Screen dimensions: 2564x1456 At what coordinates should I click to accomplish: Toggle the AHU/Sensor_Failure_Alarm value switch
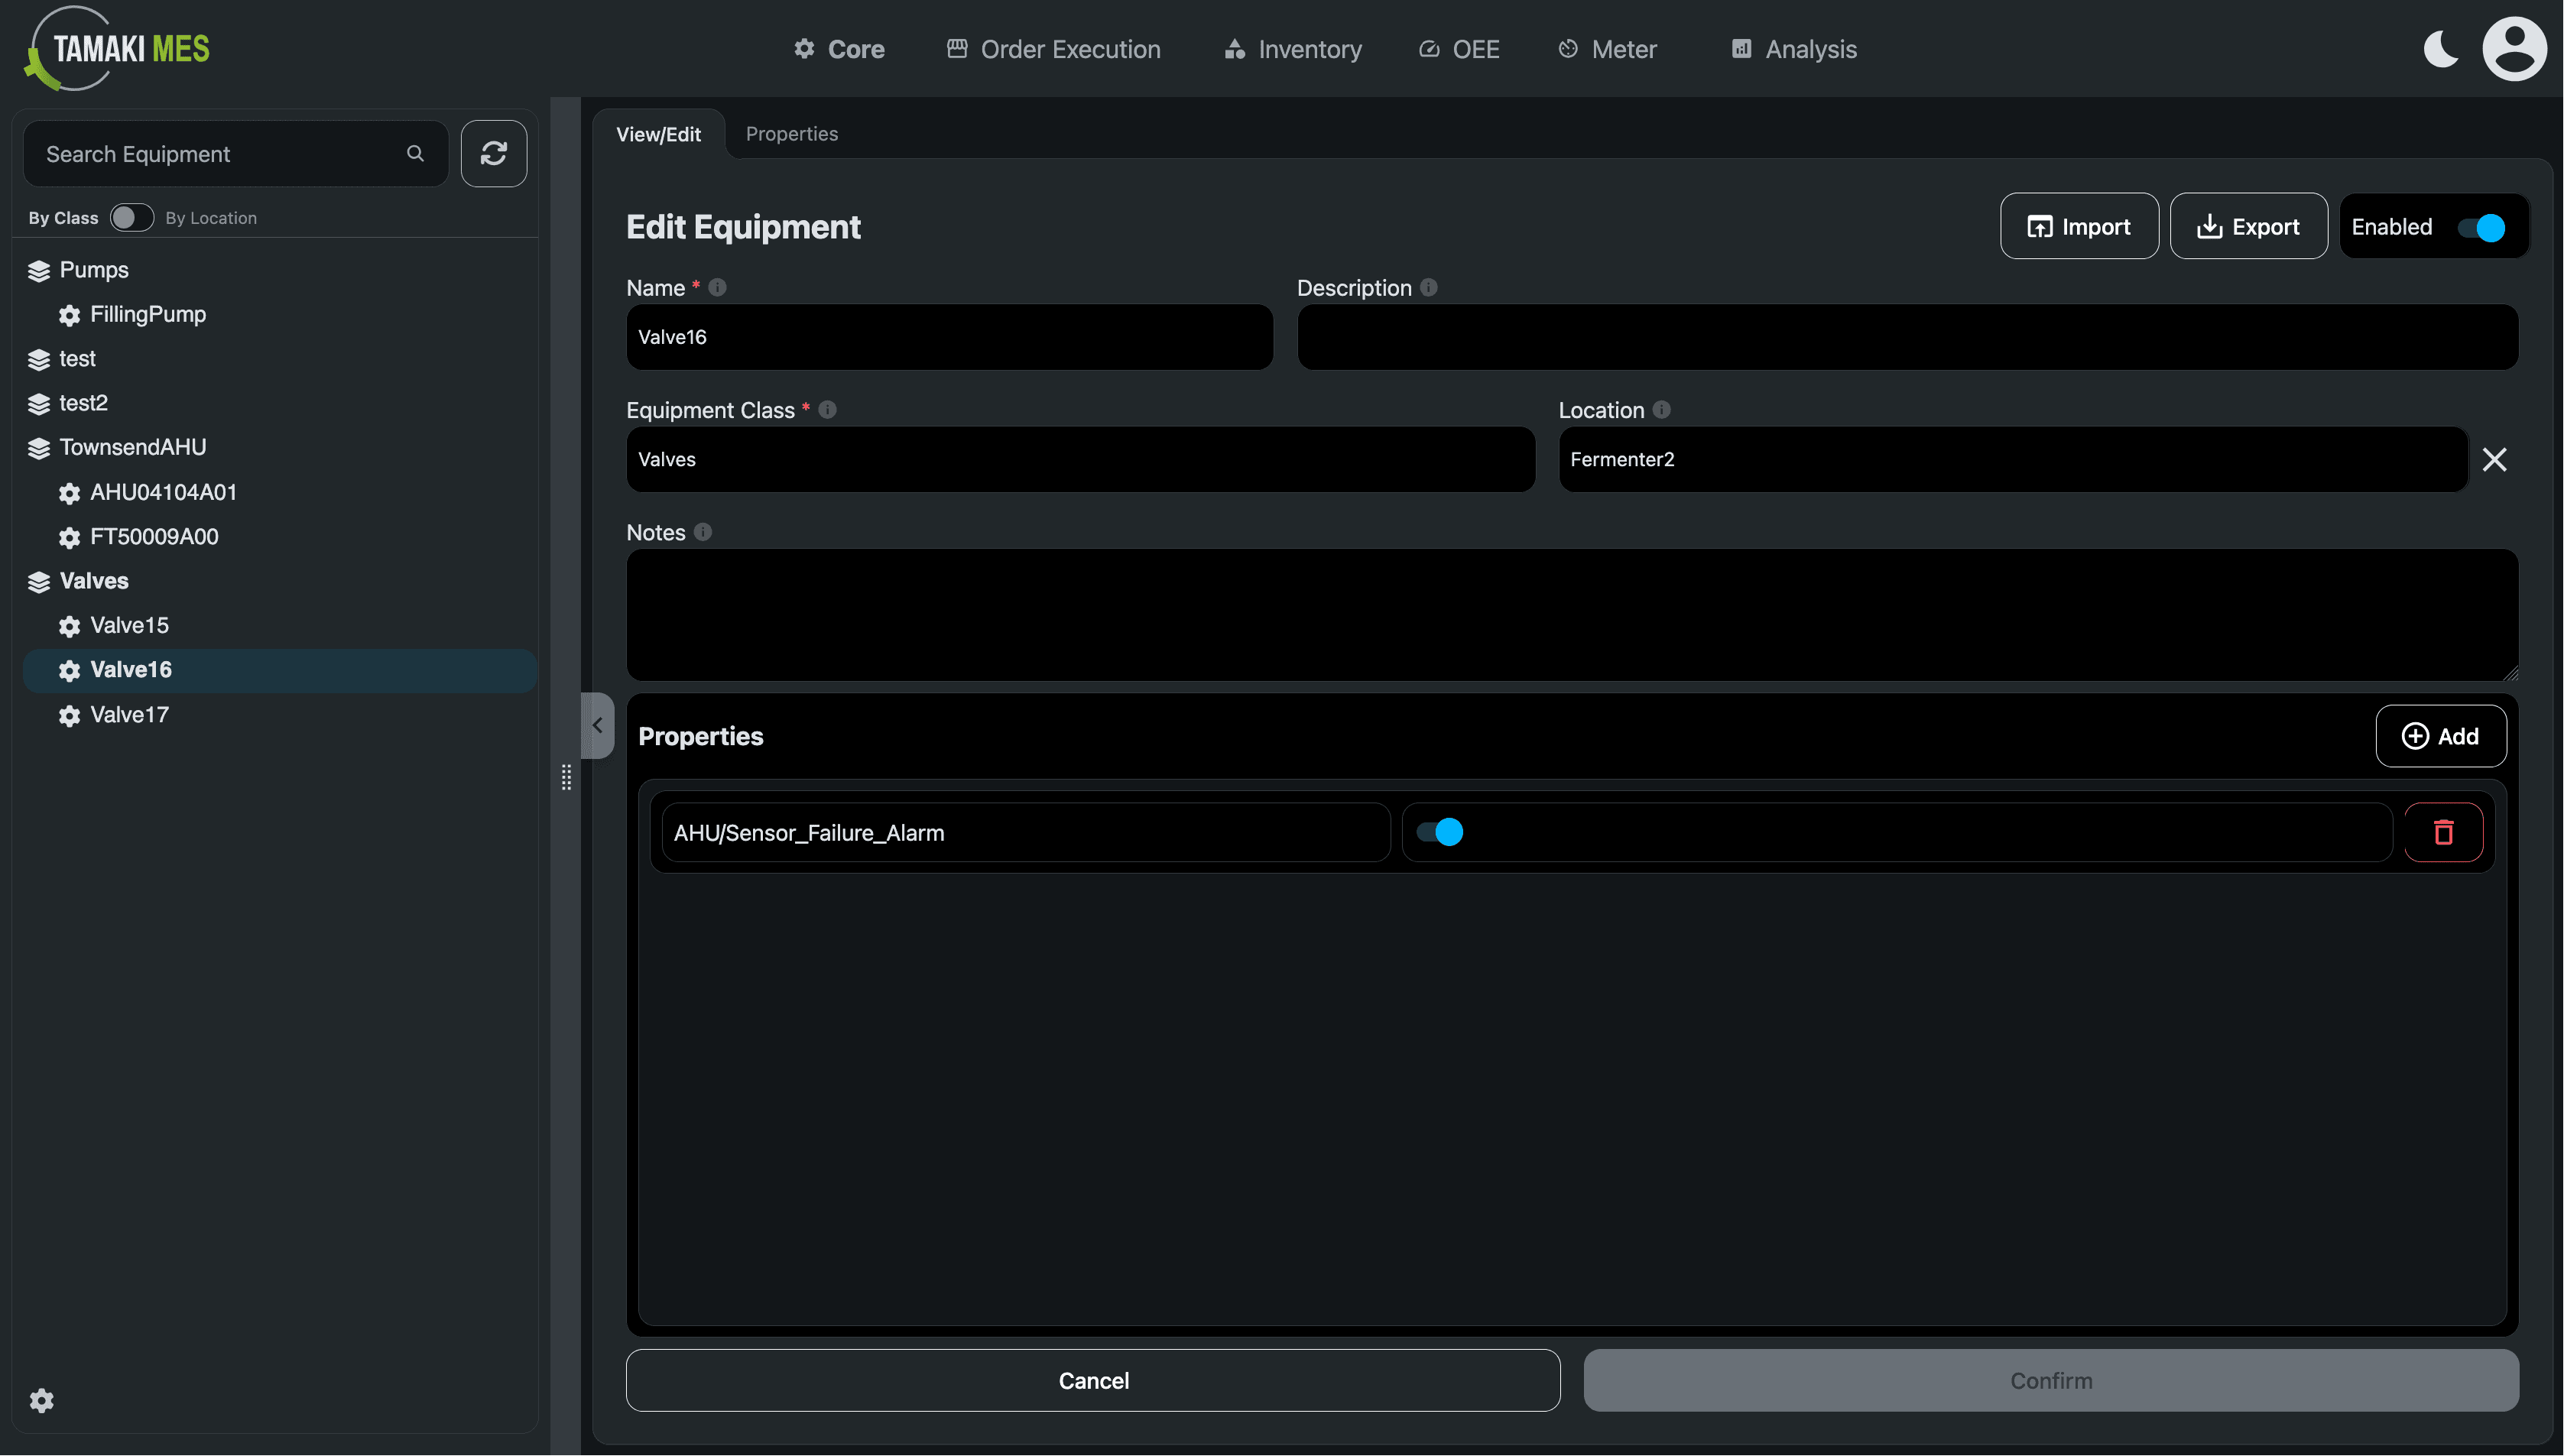(1440, 832)
